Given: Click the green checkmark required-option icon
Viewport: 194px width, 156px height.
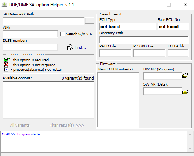Looking at the screenshot, I should (7, 60).
